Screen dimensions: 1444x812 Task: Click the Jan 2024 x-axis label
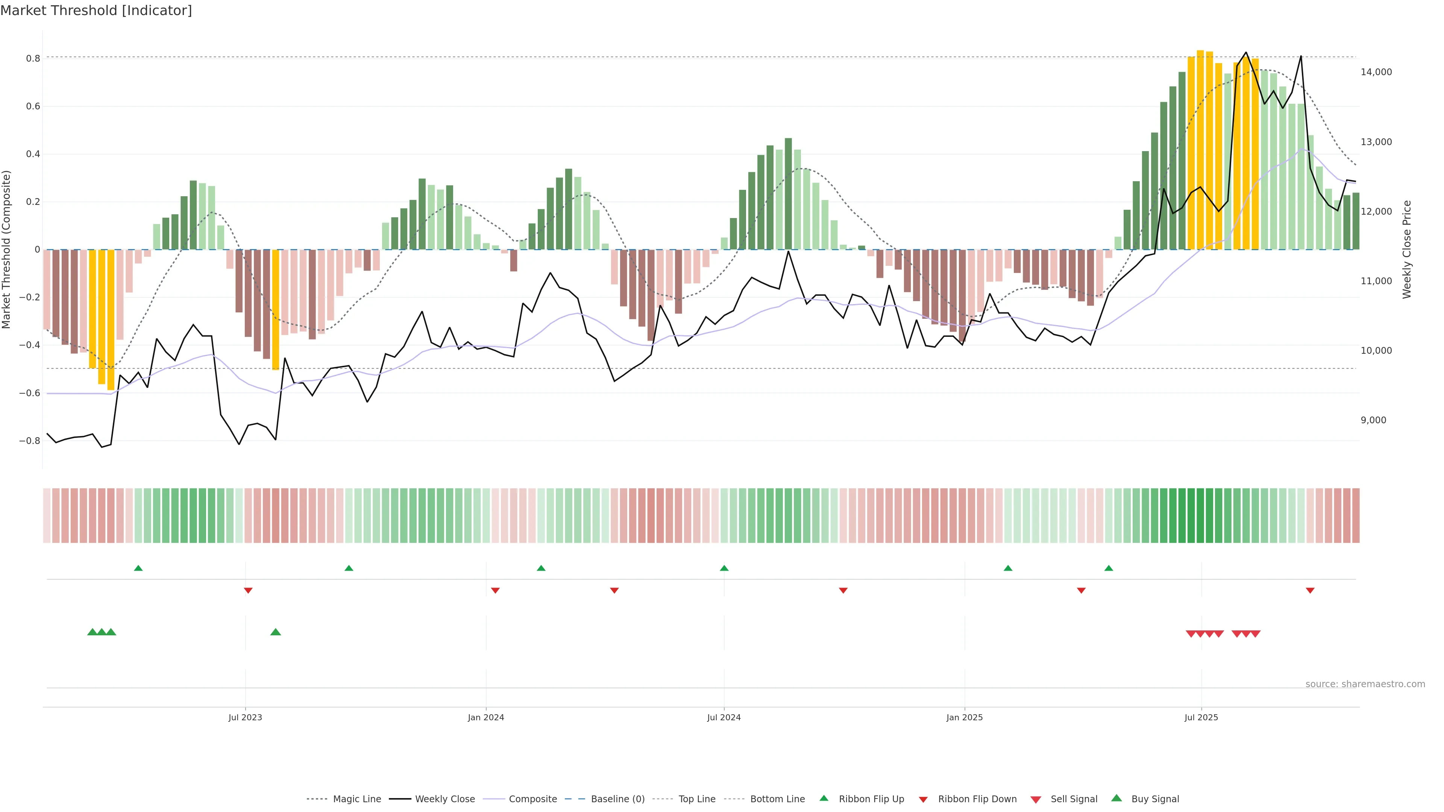(x=485, y=717)
